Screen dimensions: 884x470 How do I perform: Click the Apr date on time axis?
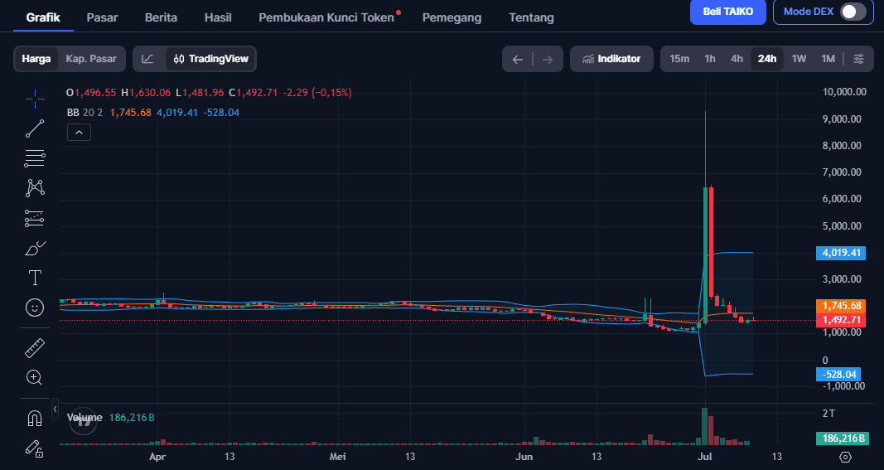tap(157, 457)
